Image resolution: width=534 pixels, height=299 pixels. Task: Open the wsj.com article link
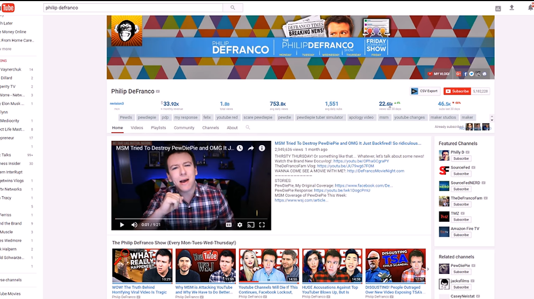click(x=301, y=200)
